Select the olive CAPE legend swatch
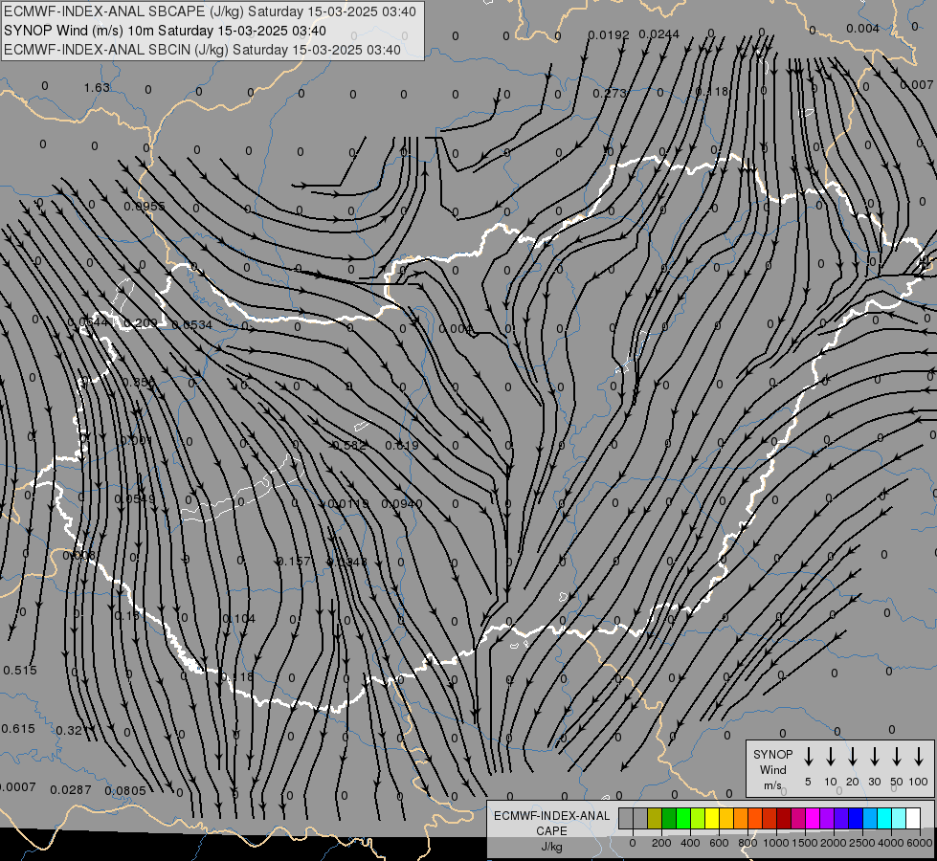937x861 pixels. click(655, 818)
